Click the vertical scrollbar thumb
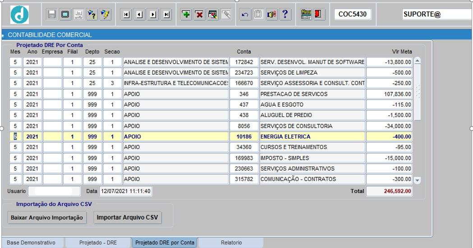 418,92
